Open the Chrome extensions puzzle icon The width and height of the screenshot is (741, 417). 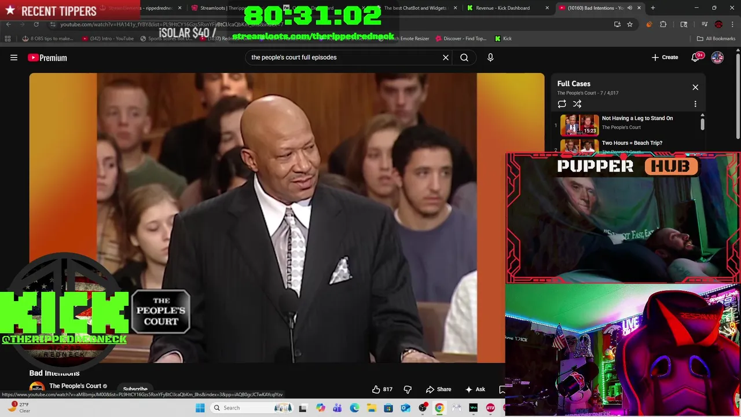663,24
